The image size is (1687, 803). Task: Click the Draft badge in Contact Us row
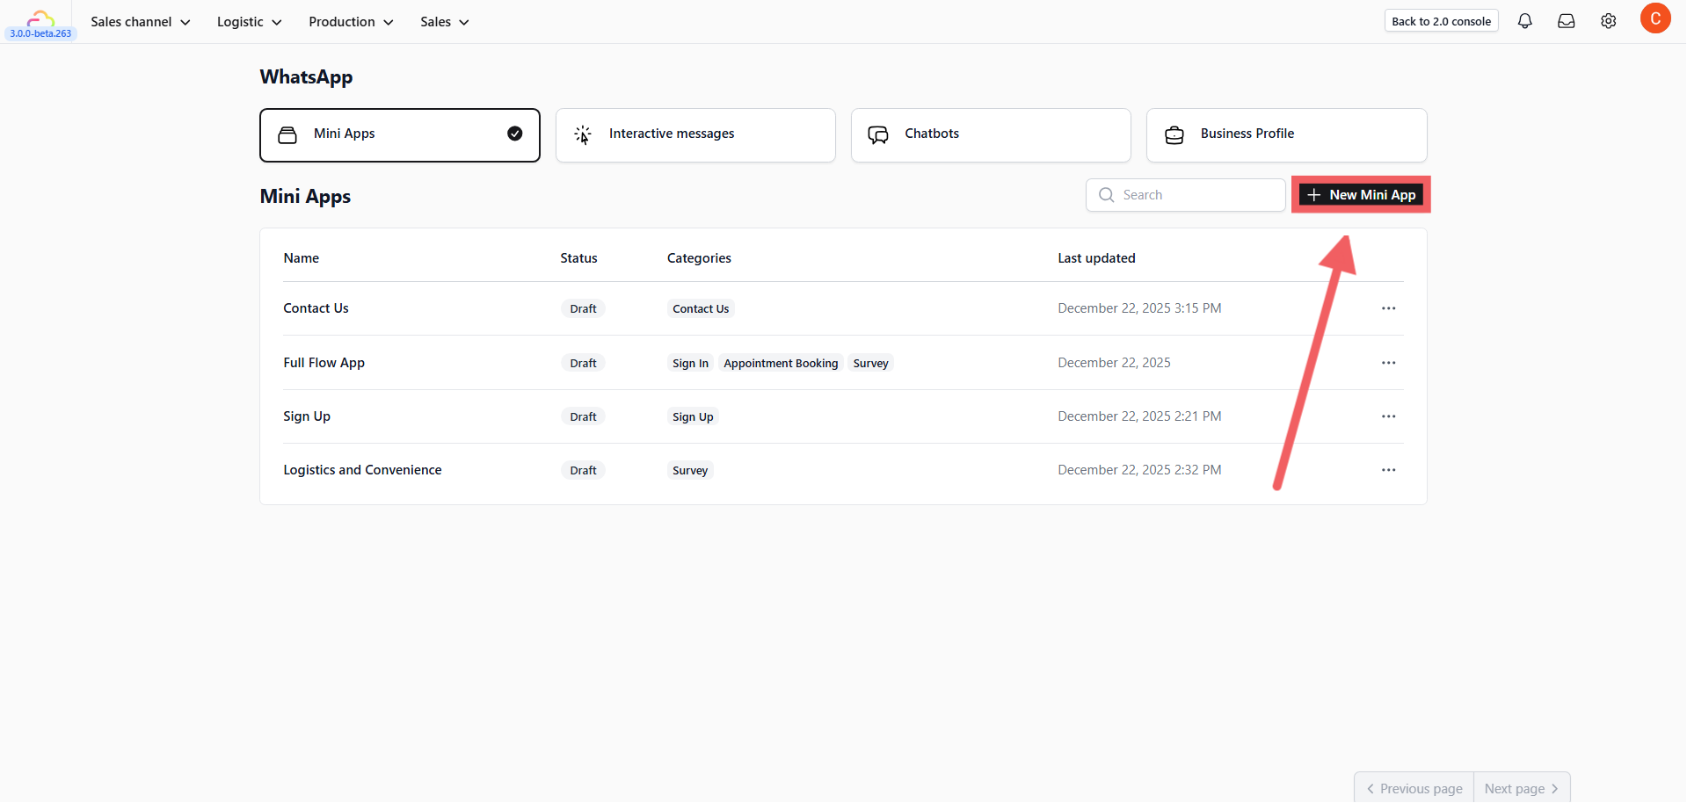click(x=583, y=309)
